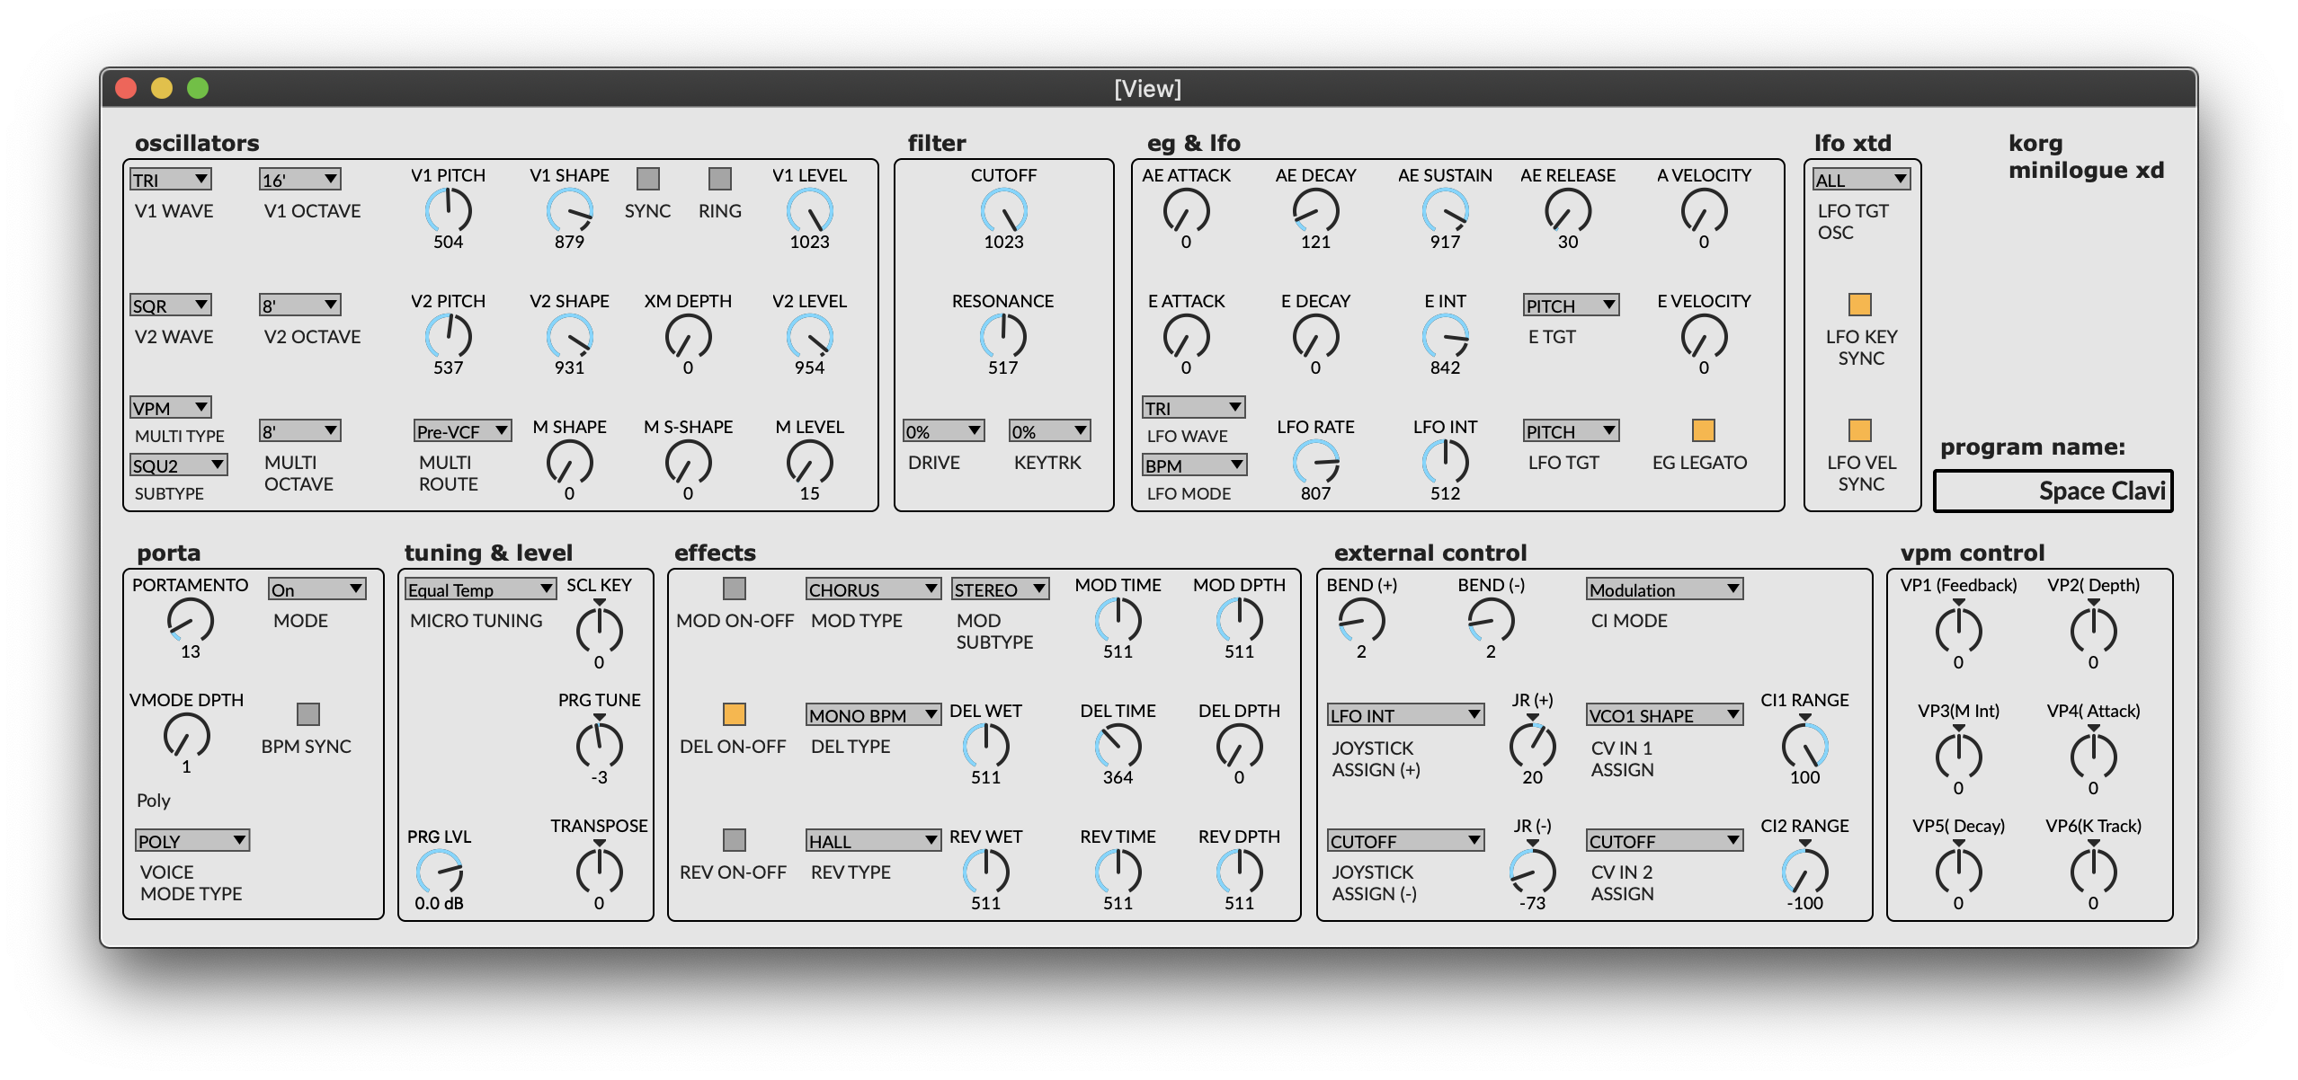Click the BEND (+) knob
This screenshot has height=1080, width=2298.
pyautogui.click(x=1361, y=621)
